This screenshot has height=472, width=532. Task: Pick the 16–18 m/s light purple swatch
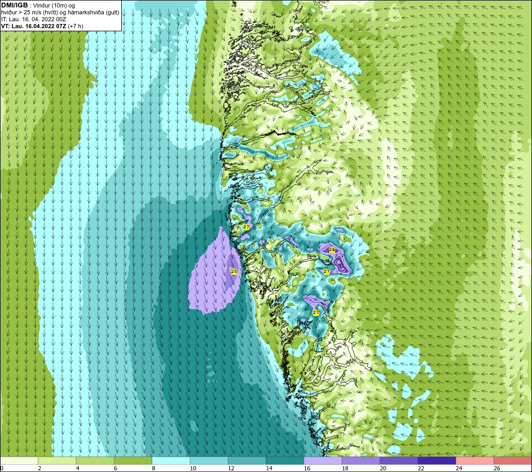point(323,460)
